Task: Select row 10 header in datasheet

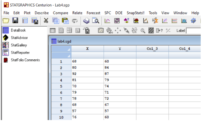Action: click(x=61, y=117)
